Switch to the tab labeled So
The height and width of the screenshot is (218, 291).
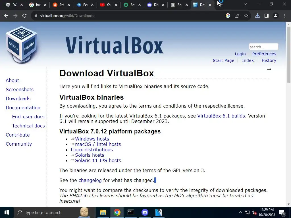[179, 5]
